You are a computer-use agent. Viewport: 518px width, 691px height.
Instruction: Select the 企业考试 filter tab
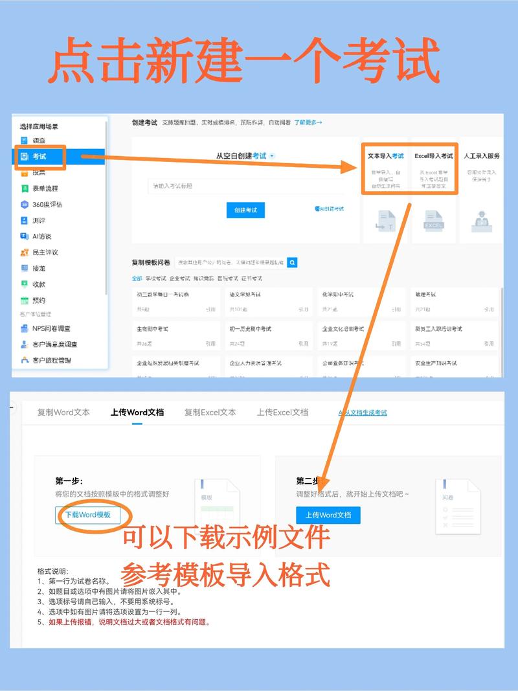(177, 278)
